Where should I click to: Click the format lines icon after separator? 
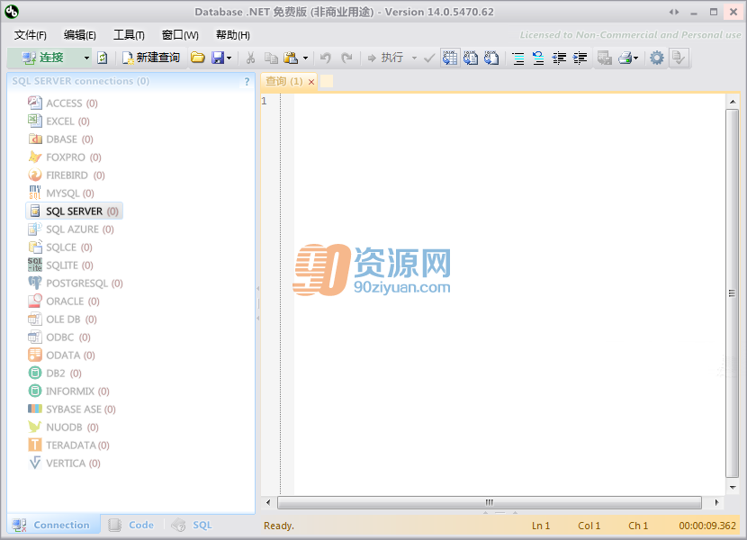point(517,58)
